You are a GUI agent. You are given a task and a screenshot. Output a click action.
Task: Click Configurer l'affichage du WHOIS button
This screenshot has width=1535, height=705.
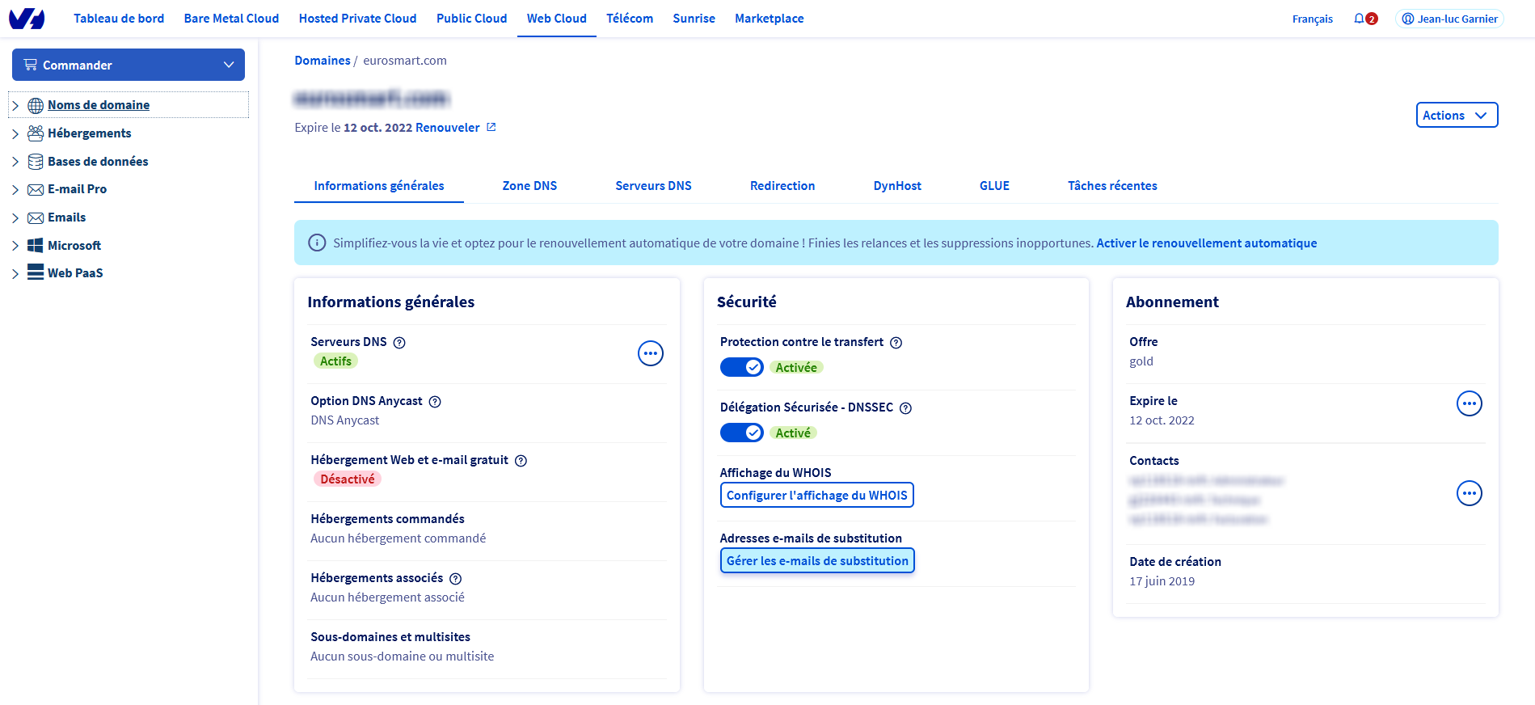tap(816, 495)
